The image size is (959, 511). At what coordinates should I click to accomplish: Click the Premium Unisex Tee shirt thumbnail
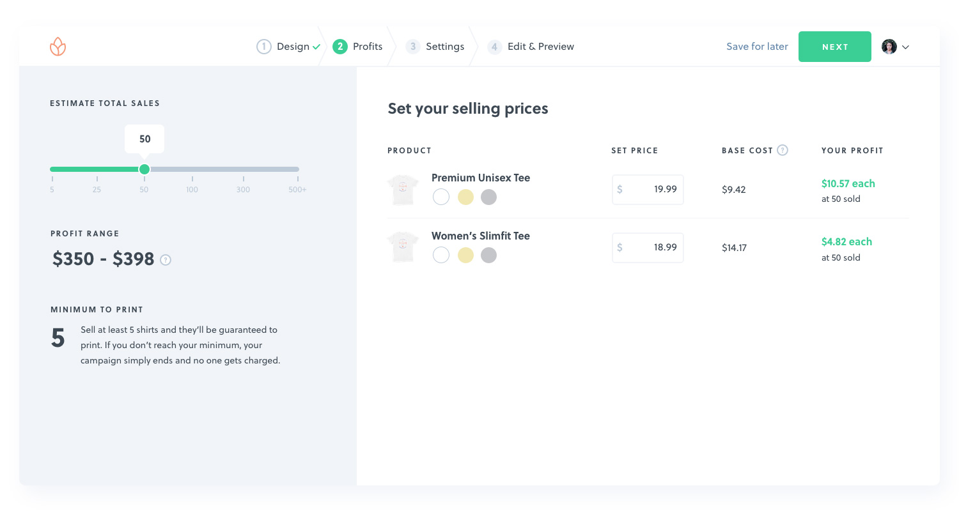[x=403, y=190]
